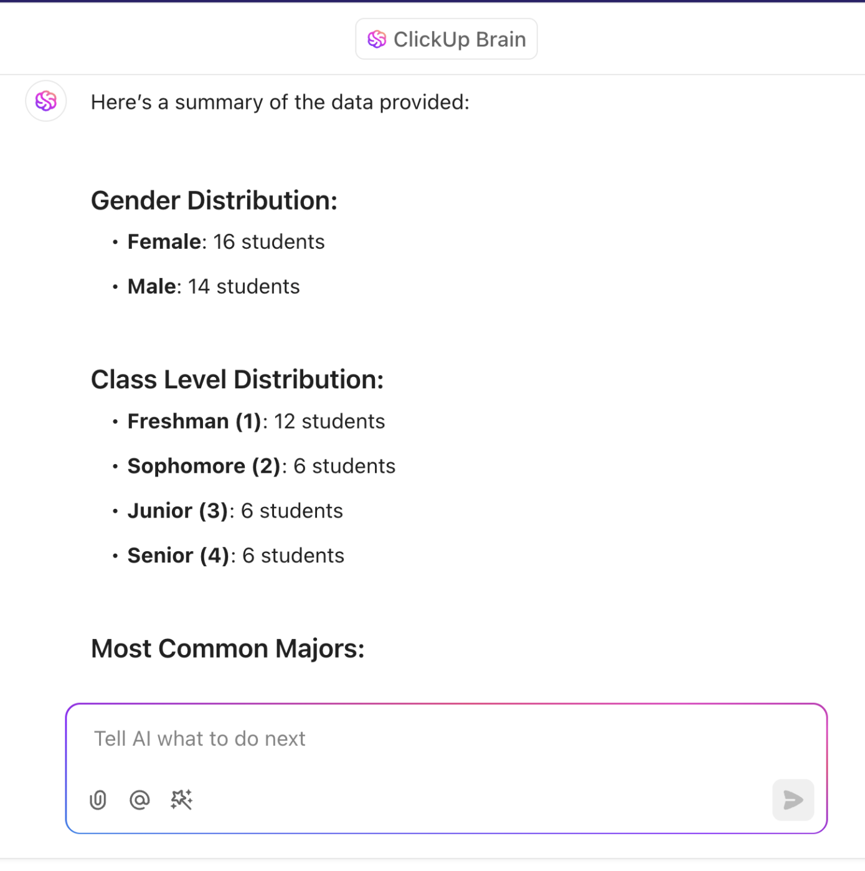Click the send arrow button
This screenshot has height=871, width=865.
[793, 799]
